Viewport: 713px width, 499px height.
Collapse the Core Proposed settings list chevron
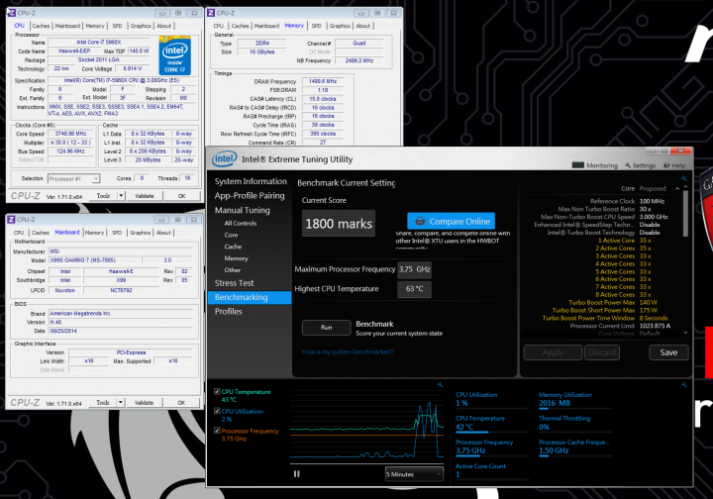pyautogui.click(x=677, y=188)
